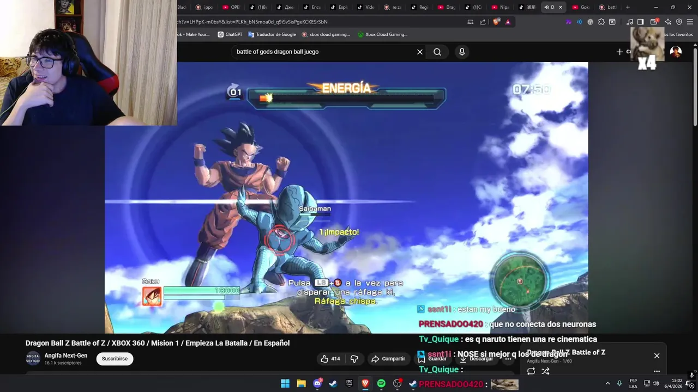Click the YouTube search magnifier button
Viewport: 698px width, 392px height.
point(437,52)
